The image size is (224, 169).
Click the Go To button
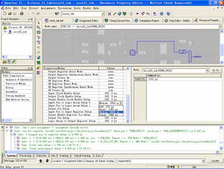click(215, 70)
